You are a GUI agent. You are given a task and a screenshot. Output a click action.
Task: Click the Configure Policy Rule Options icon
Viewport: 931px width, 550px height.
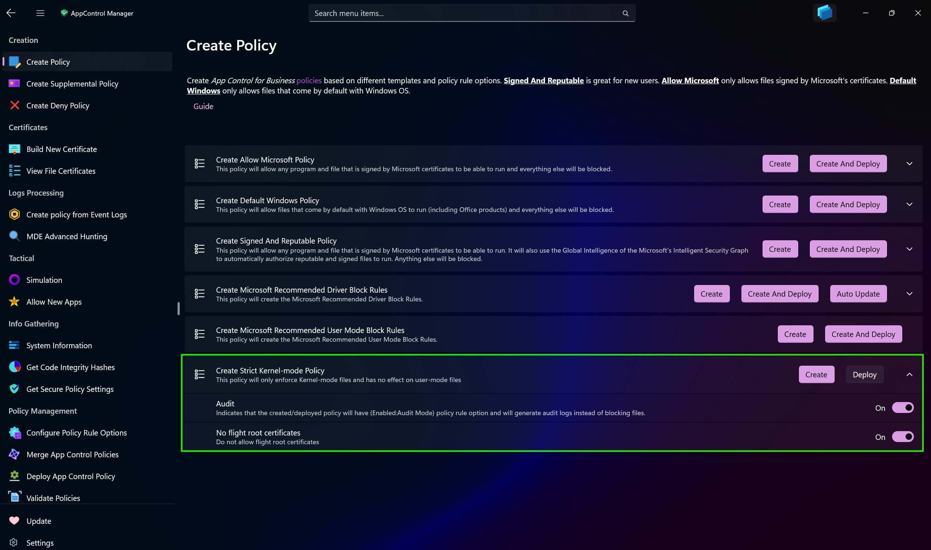(15, 433)
